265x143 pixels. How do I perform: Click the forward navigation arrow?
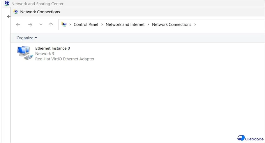pos(30,25)
